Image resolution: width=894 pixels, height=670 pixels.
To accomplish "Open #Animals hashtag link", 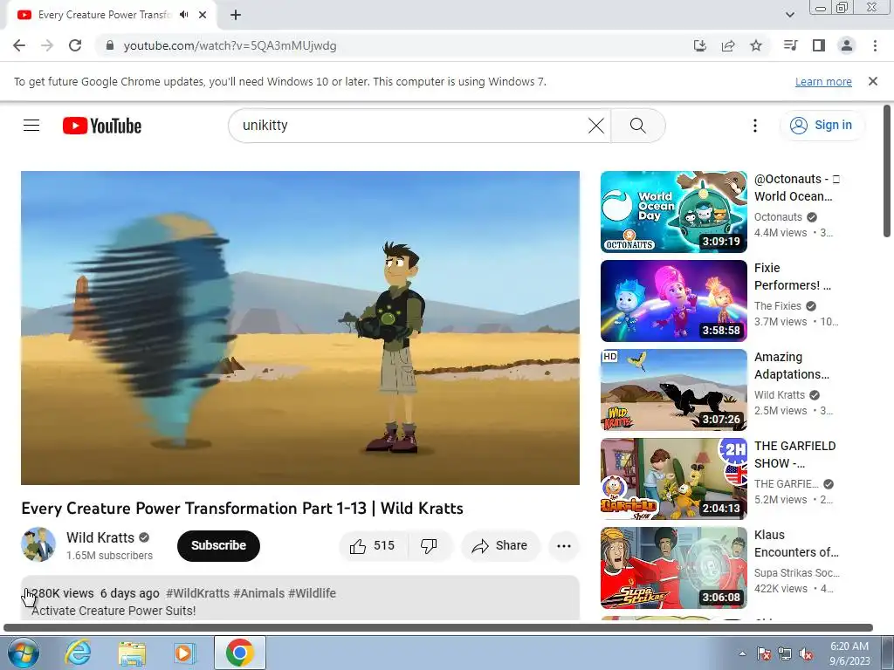I will [x=258, y=593].
